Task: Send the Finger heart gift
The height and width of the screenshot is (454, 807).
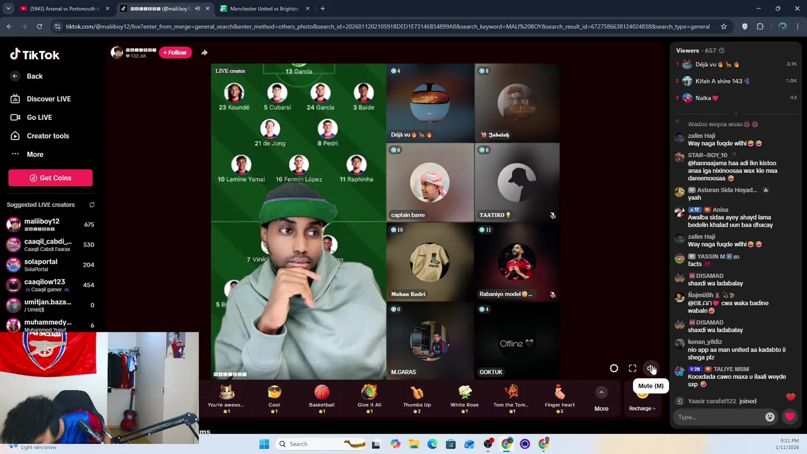Action: 560,399
